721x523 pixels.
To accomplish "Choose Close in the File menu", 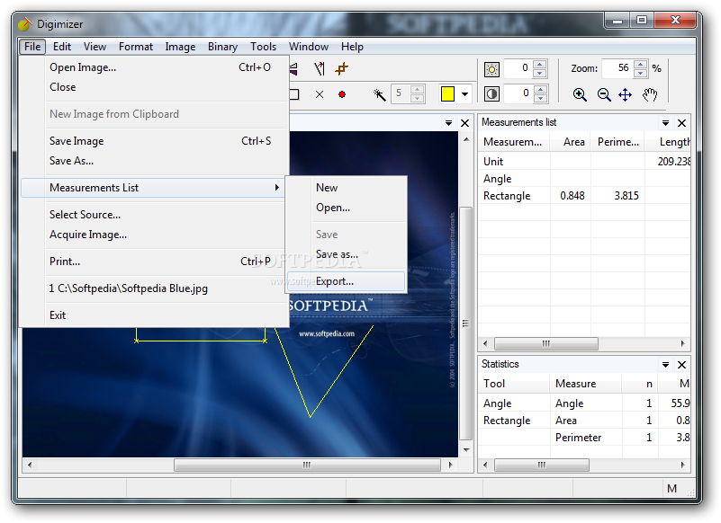I will [155, 87].
